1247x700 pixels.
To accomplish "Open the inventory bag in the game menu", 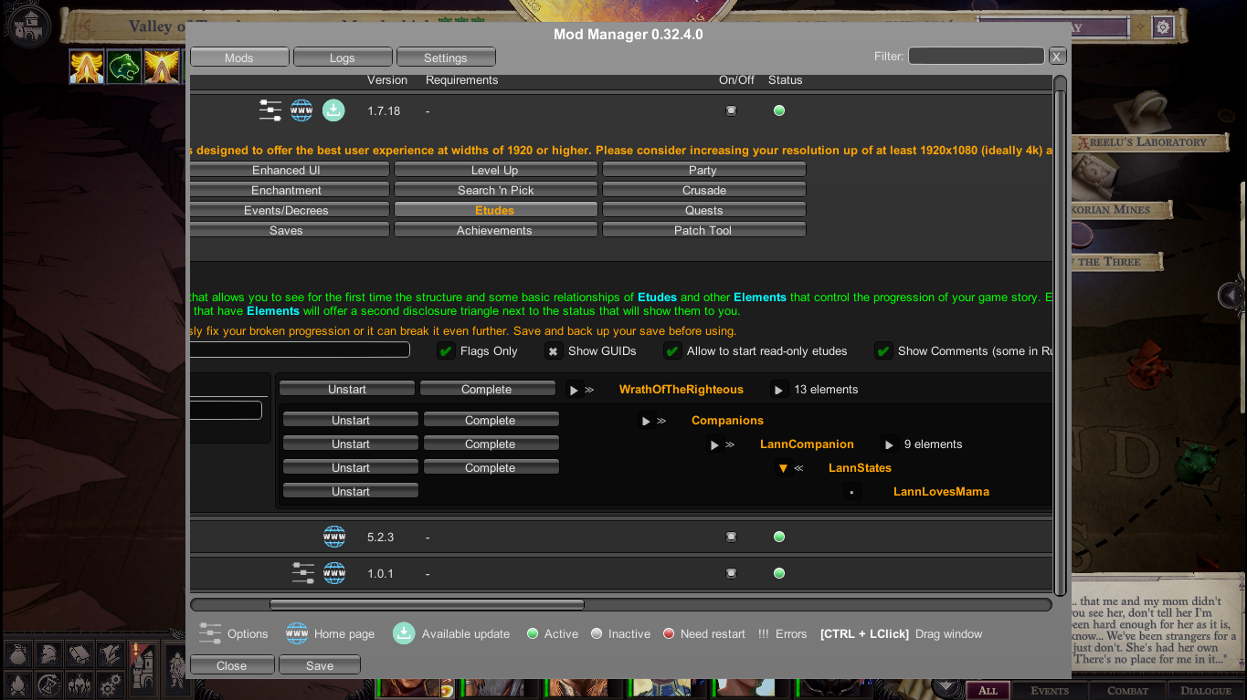I will pyautogui.click(x=20, y=653).
